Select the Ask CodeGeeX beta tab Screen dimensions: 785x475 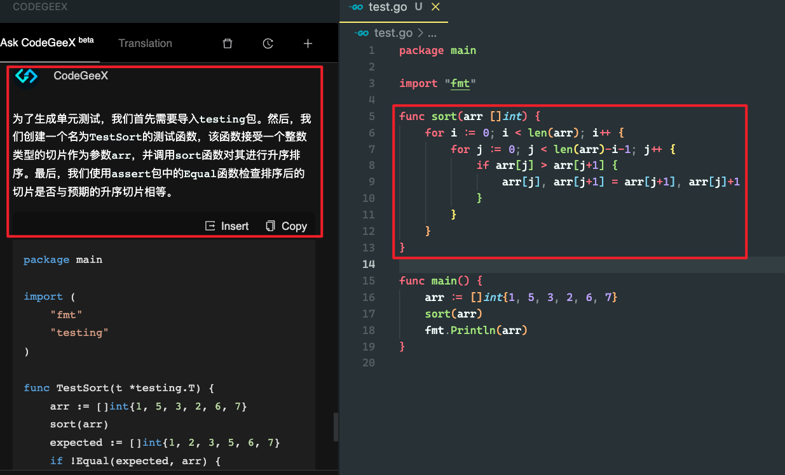[46, 43]
